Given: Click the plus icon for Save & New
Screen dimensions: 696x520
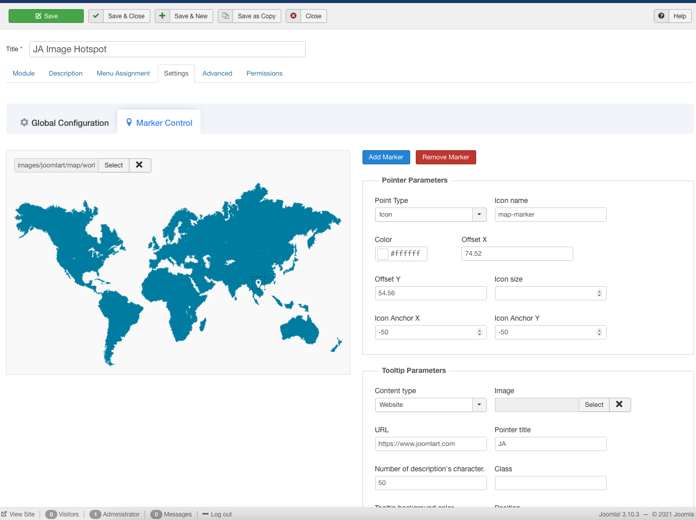Looking at the screenshot, I should tap(162, 16).
